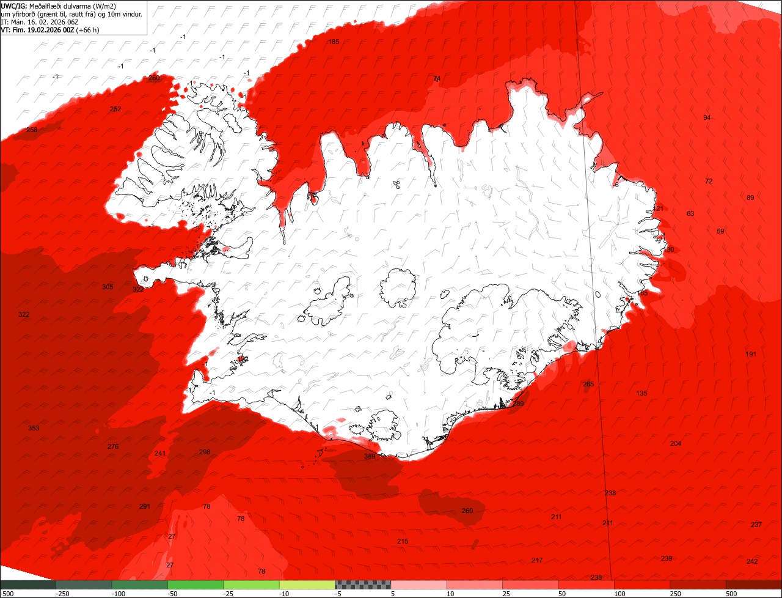782x598 pixels.
Task: Click the title line 'UWC/IG: Meðalflæði dulvarma (W/m2)'
Action: (x=59, y=6)
